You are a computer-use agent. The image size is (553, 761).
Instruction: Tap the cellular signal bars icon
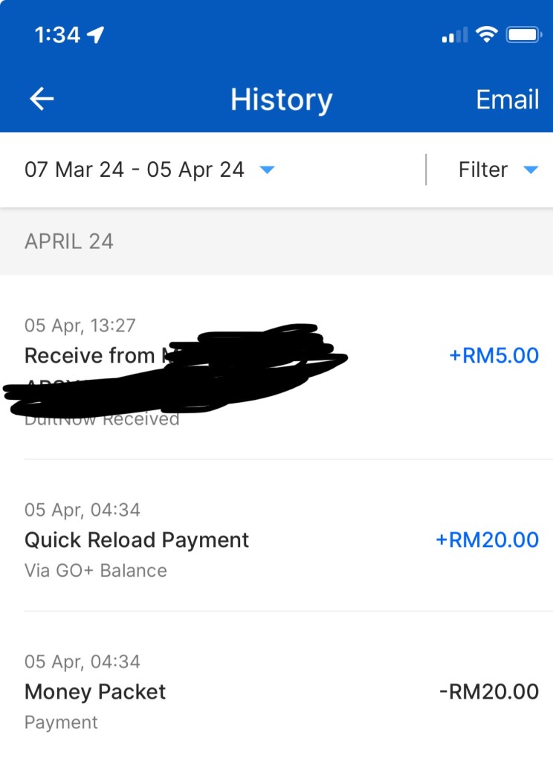[x=454, y=35]
